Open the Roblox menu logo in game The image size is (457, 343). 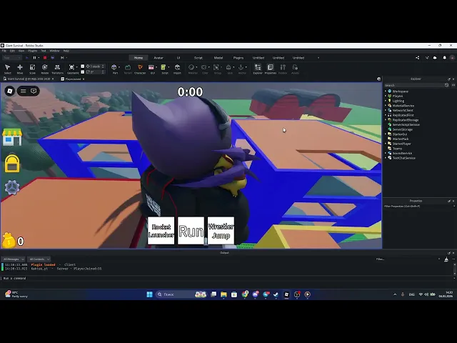coord(9,91)
